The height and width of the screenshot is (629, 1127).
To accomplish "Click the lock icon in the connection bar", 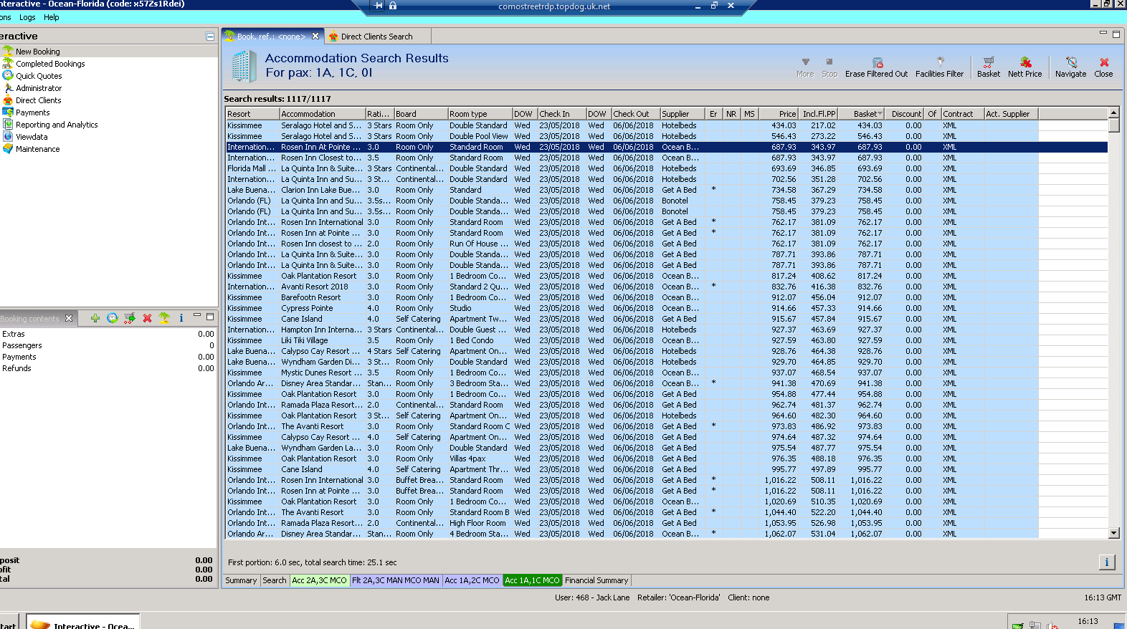I will pyautogui.click(x=393, y=6).
